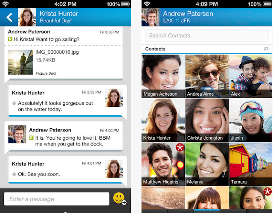Tap red star badge on Matthew Higgins
Screen dimensions: 273x213
pos(180,147)
